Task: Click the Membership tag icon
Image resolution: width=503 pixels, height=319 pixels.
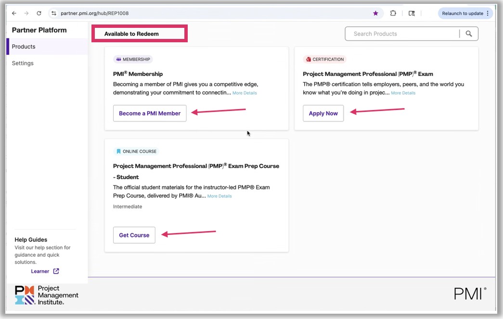Action: point(119,59)
